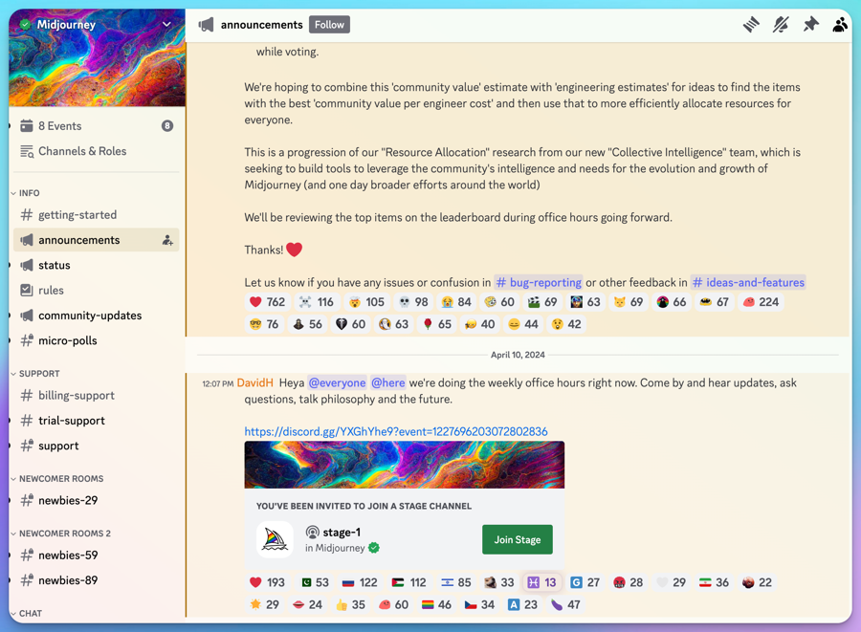Screen dimensions: 861x632
Task: Open the Threads icon in header
Action: (x=751, y=25)
